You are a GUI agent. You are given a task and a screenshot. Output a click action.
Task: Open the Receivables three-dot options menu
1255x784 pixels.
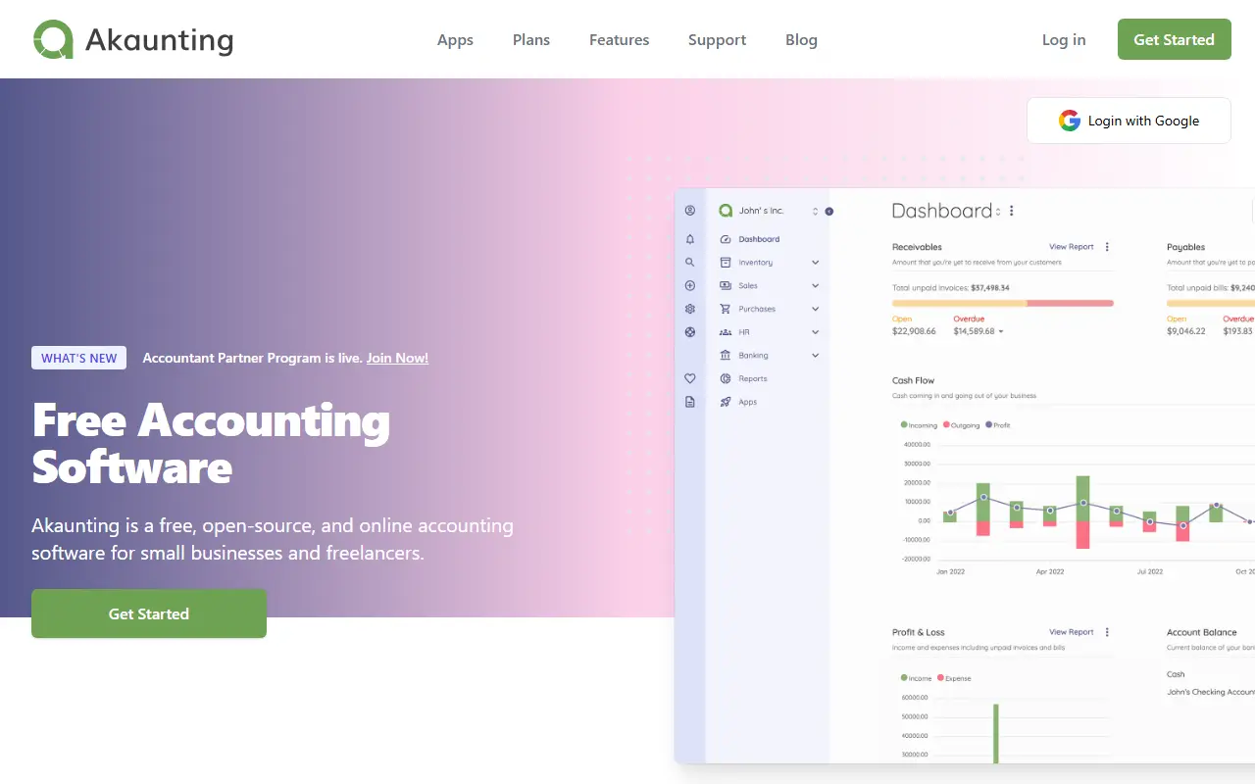click(1107, 247)
